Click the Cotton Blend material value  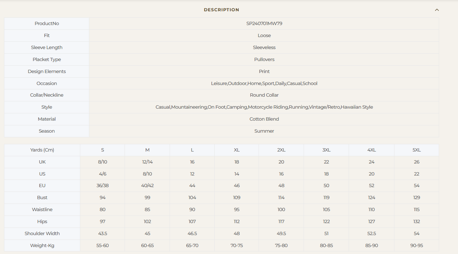tap(264, 119)
